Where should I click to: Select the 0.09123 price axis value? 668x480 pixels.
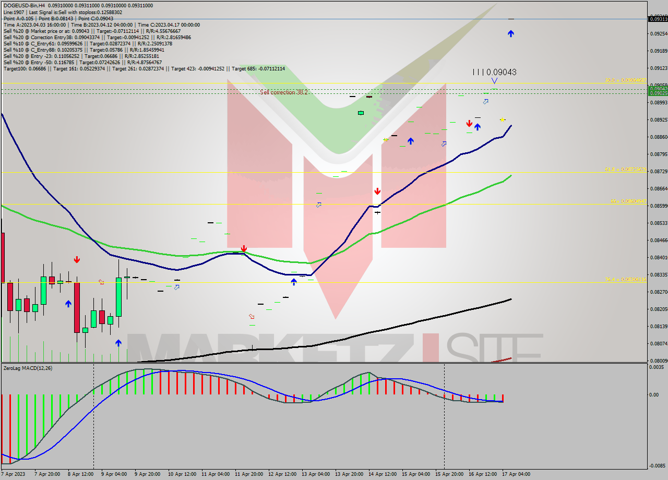(x=659, y=68)
